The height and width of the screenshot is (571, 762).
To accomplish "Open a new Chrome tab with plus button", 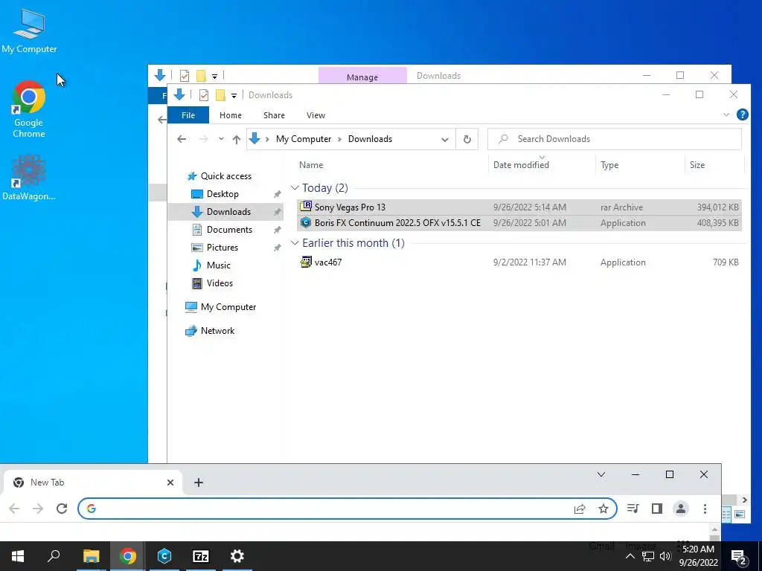I will click(x=198, y=483).
